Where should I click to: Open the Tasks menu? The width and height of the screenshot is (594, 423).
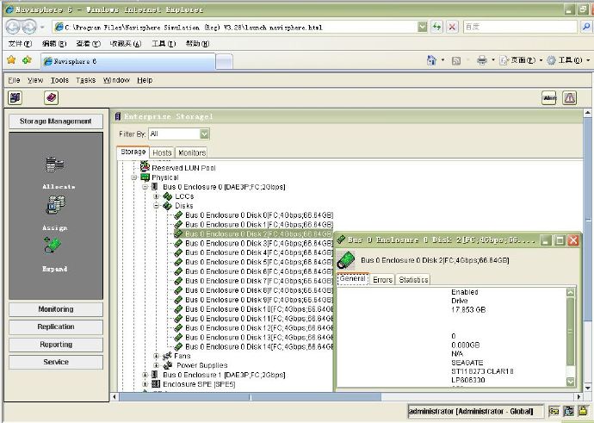point(85,80)
